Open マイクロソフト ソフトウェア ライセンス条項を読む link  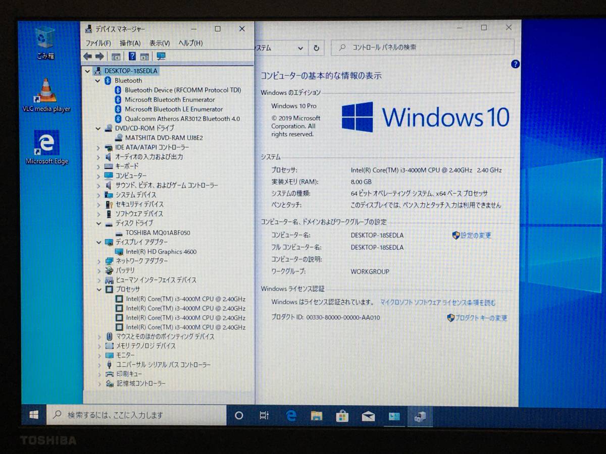tap(438, 303)
